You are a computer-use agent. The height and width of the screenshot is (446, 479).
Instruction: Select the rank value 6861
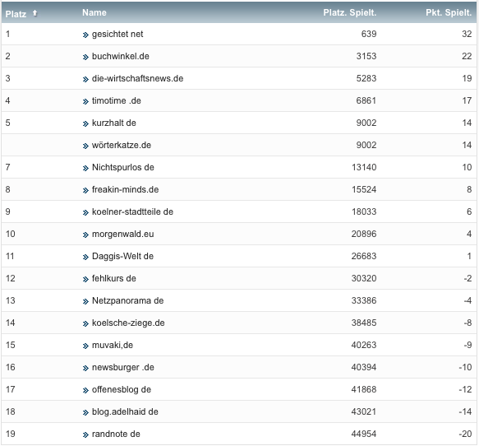point(366,100)
